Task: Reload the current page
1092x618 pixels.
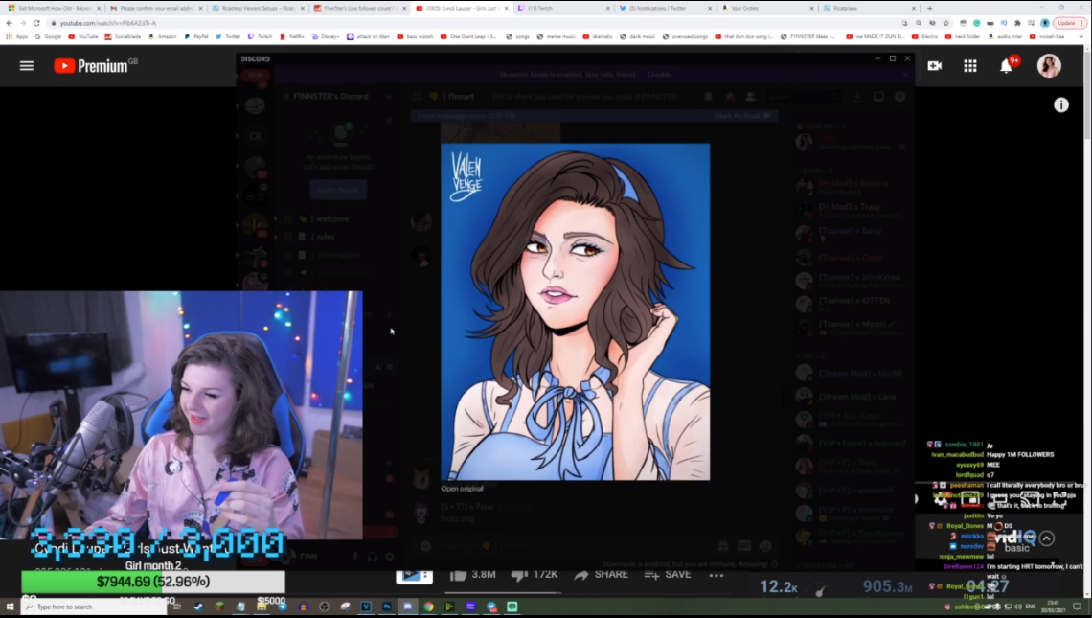Action: pos(37,23)
